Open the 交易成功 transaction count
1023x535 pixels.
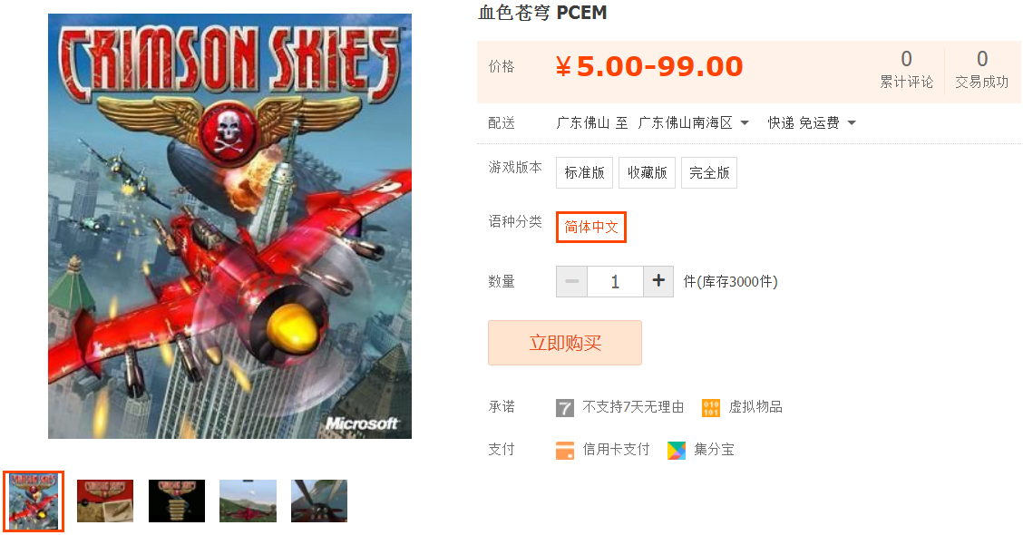982,69
